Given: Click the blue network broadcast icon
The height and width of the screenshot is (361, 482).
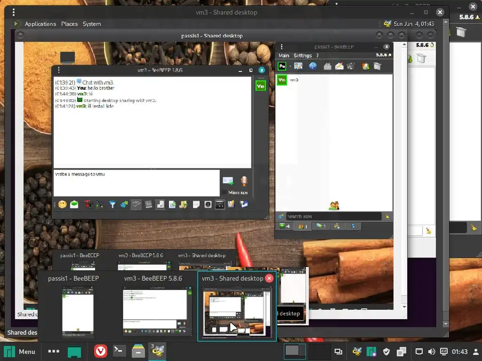Looking at the screenshot, I should pyautogui.click(x=313, y=66).
